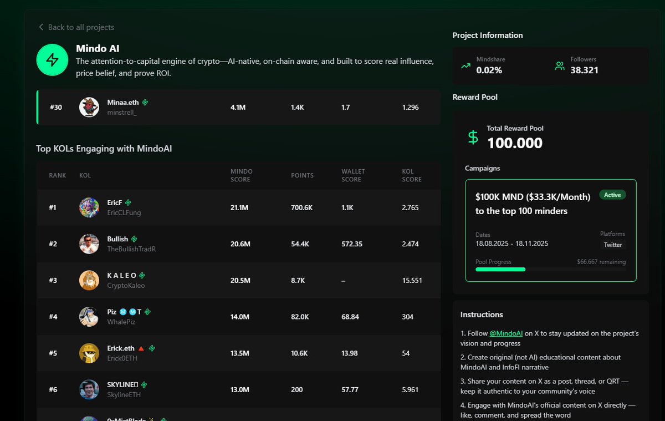Click verified badge next to Minaa.eth
The height and width of the screenshot is (421, 665).
pos(145,103)
